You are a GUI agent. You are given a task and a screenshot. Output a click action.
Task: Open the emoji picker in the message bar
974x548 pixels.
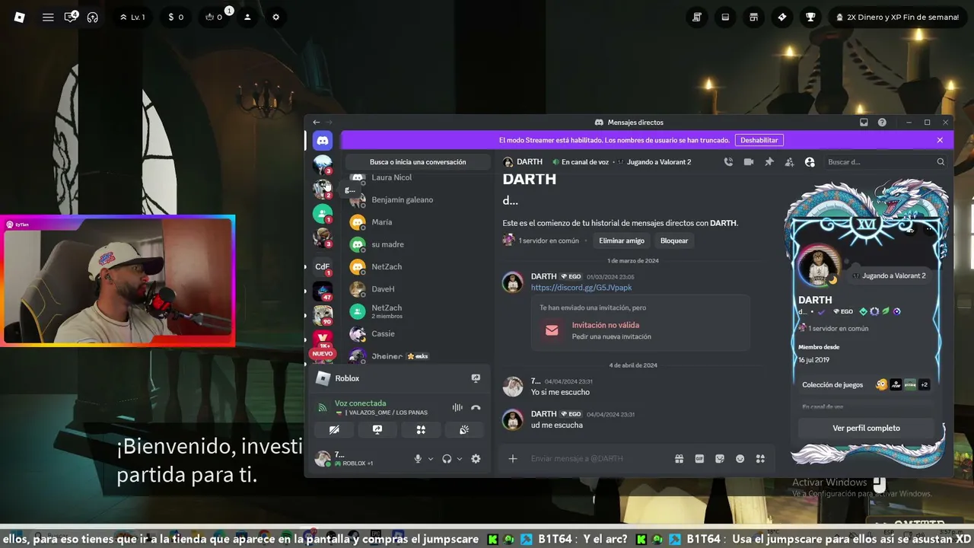pyautogui.click(x=740, y=459)
